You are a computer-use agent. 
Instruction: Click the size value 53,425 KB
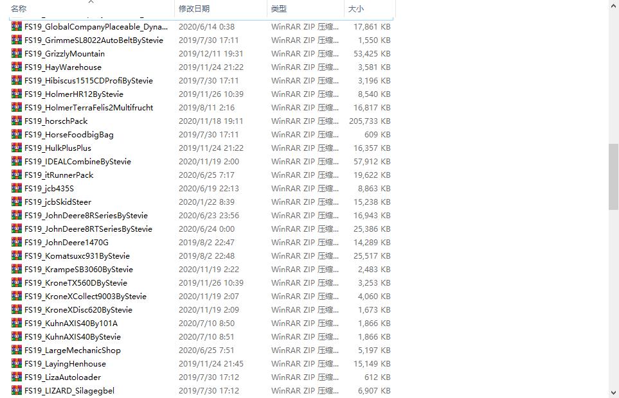pos(372,53)
